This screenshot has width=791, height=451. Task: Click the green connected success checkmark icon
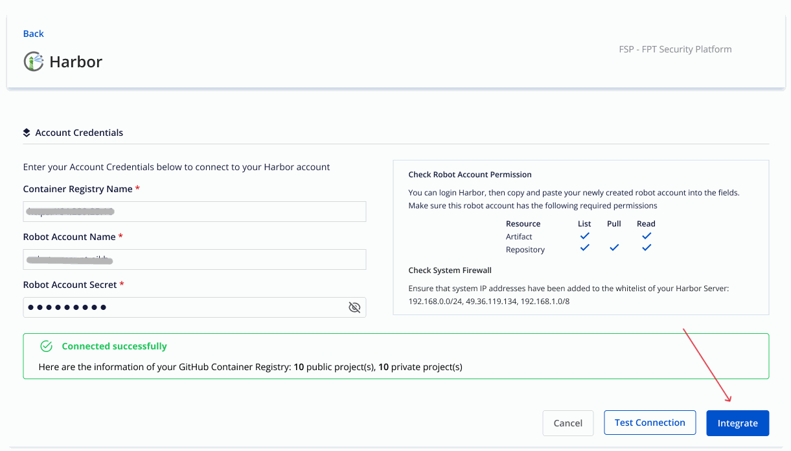point(46,346)
